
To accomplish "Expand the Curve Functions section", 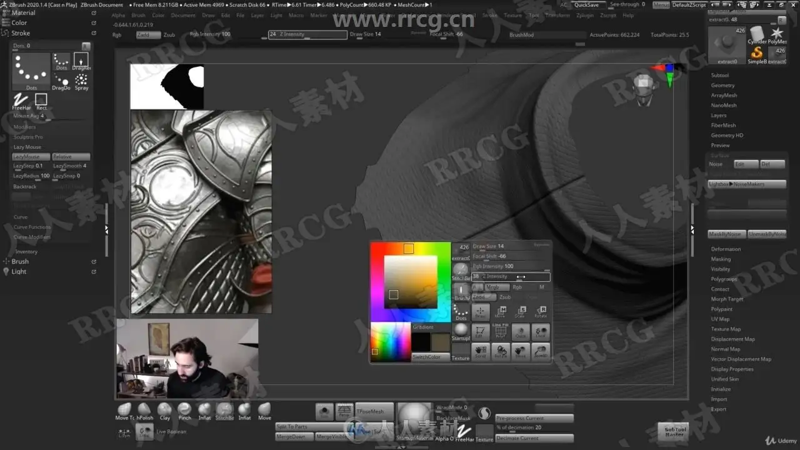I will [x=32, y=227].
